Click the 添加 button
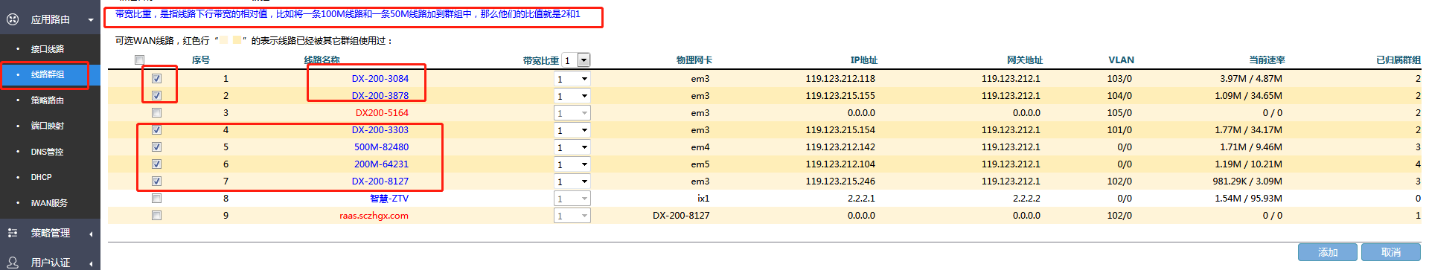1429x270 pixels. [x=1328, y=252]
